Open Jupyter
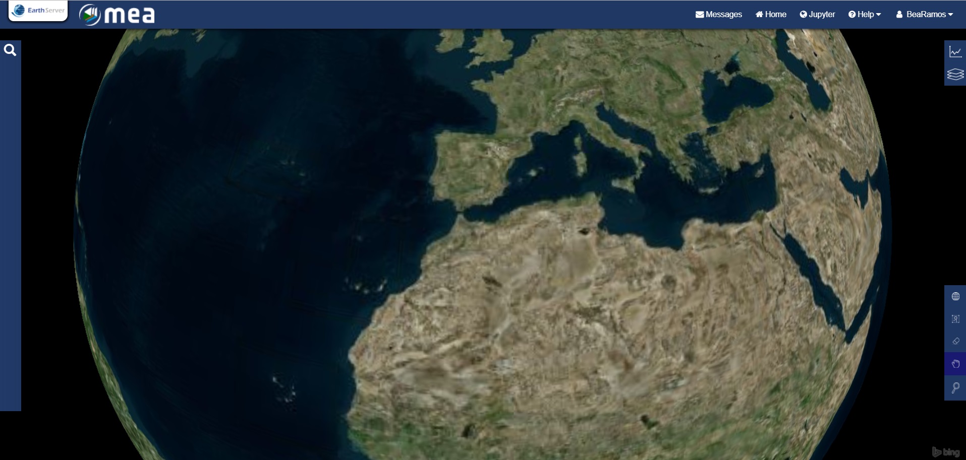This screenshot has height=460, width=966. [817, 14]
